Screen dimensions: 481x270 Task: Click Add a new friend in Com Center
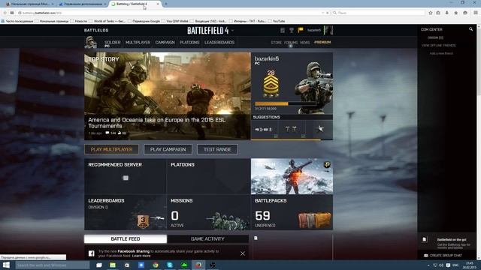(441, 53)
